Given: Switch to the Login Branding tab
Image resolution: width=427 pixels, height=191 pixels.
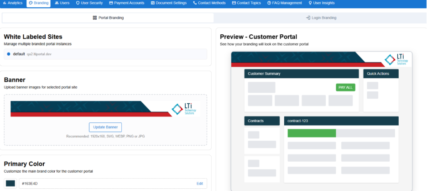Looking at the screenshot, I should coord(321,18).
